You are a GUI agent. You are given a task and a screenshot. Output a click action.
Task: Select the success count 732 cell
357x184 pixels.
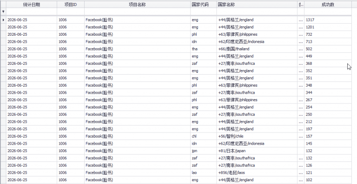[328, 34]
